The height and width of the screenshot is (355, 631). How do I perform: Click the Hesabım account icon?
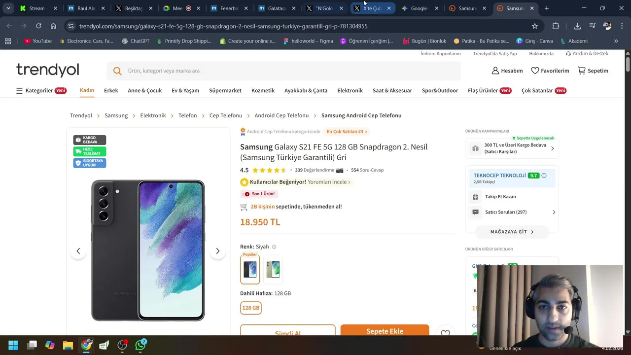(x=495, y=71)
